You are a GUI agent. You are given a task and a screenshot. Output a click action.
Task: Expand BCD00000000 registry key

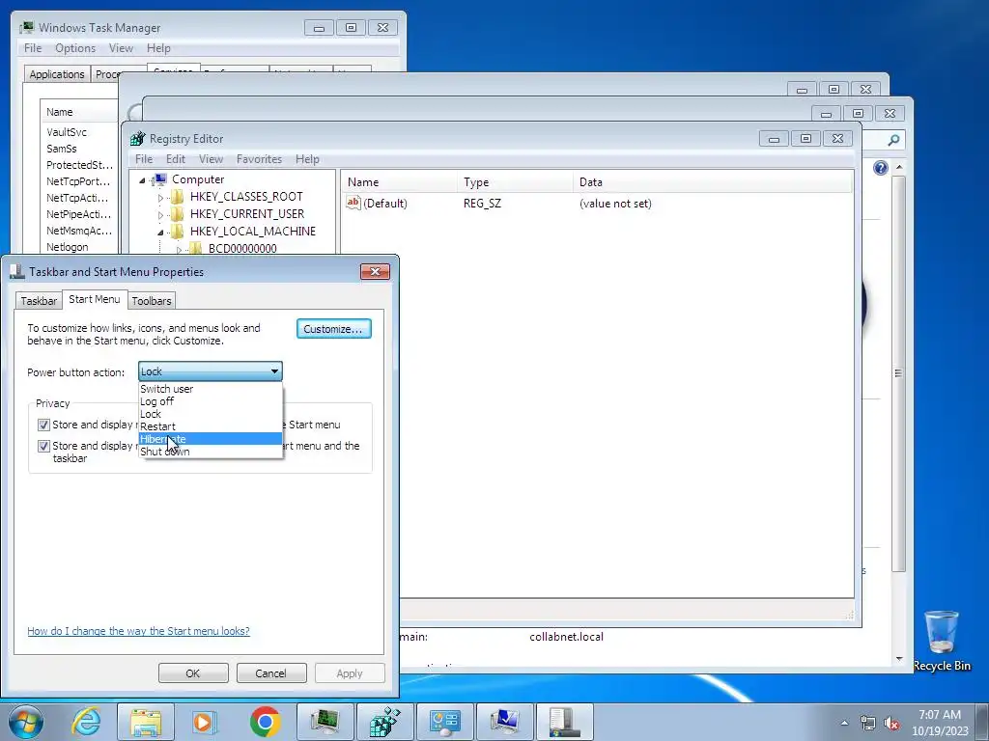coord(179,250)
